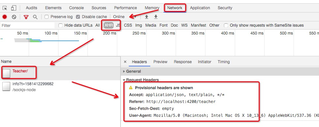
Task: Close the request details pane
Action: click(x=125, y=62)
